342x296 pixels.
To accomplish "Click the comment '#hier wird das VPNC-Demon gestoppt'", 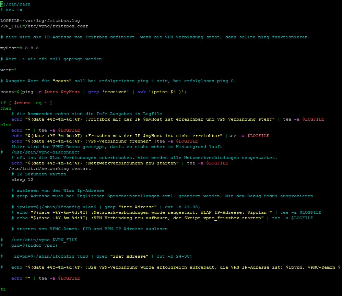I will [x=117, y=147].
